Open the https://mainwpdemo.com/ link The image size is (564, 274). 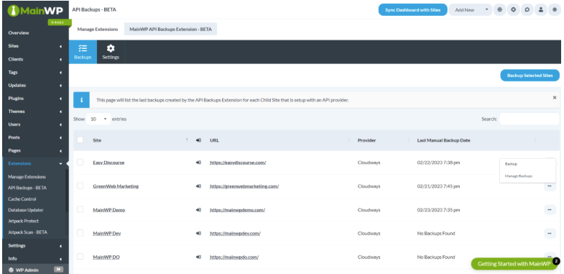pyautogui.click(x=237, y=210)
